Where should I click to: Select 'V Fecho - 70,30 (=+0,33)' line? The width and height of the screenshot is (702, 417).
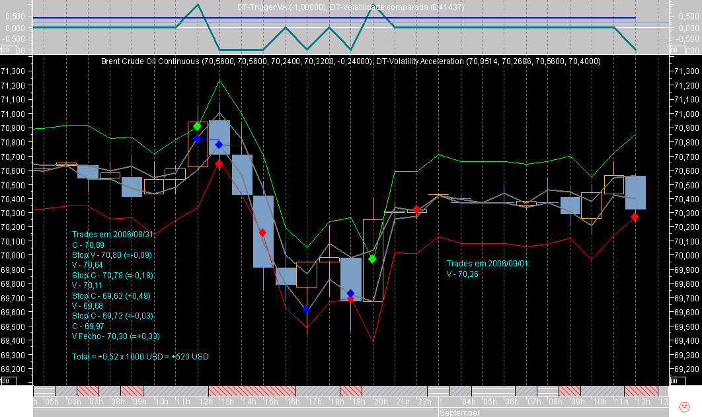(x=116, y=336)
